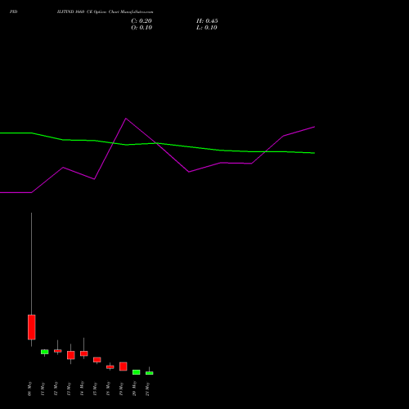Select the small red candlestick for 12 May
409x409 pixels.
(58, 351)
